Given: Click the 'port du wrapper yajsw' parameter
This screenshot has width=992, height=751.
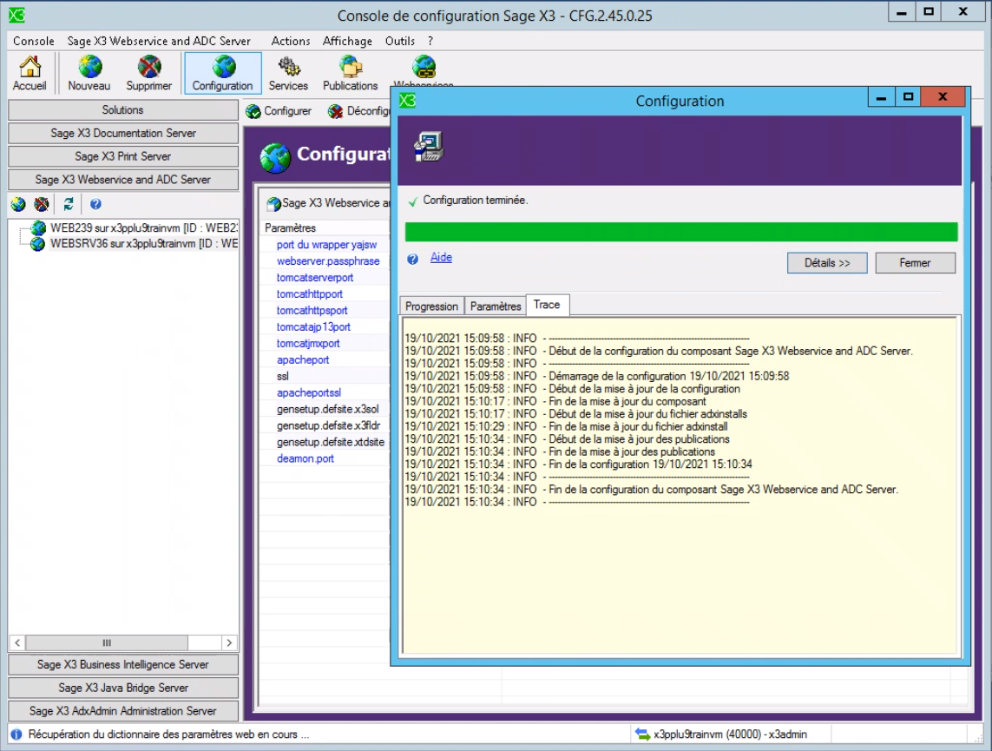Looking at the screenshot, I should coord(326,245).
